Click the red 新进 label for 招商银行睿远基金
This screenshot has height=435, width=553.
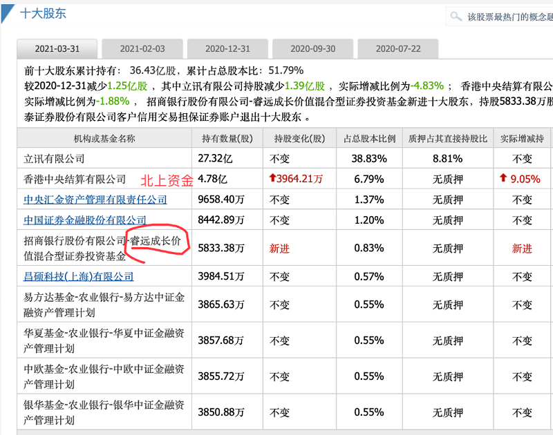[279, 247]
